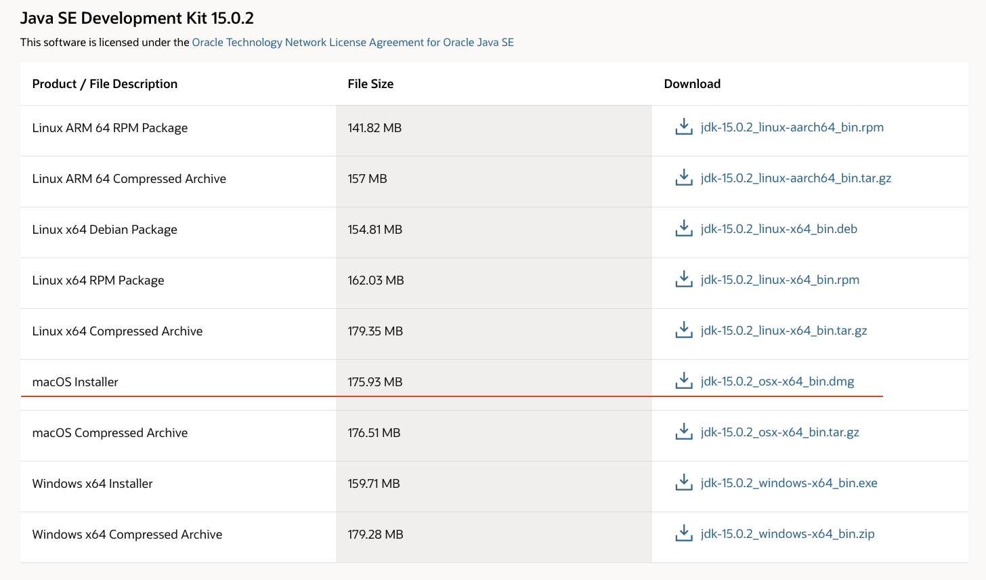Select the macOS Installer row label
This screenshot has width=986, height=580.
tap(75, 382)
